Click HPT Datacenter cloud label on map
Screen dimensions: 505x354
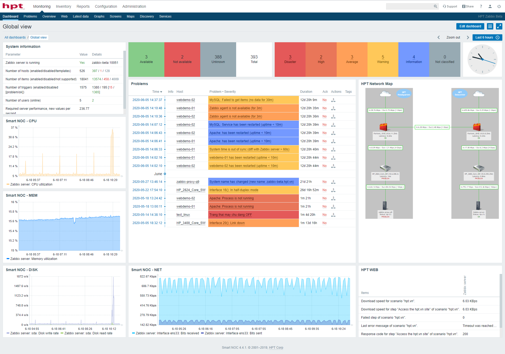point(460,94)
